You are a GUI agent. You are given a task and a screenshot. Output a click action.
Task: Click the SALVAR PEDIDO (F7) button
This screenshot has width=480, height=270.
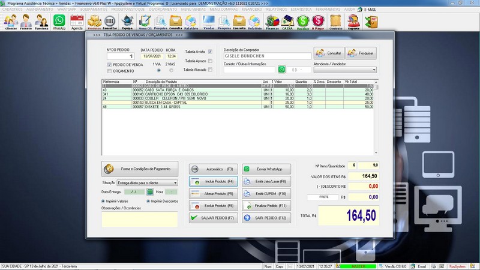[214, 218]
